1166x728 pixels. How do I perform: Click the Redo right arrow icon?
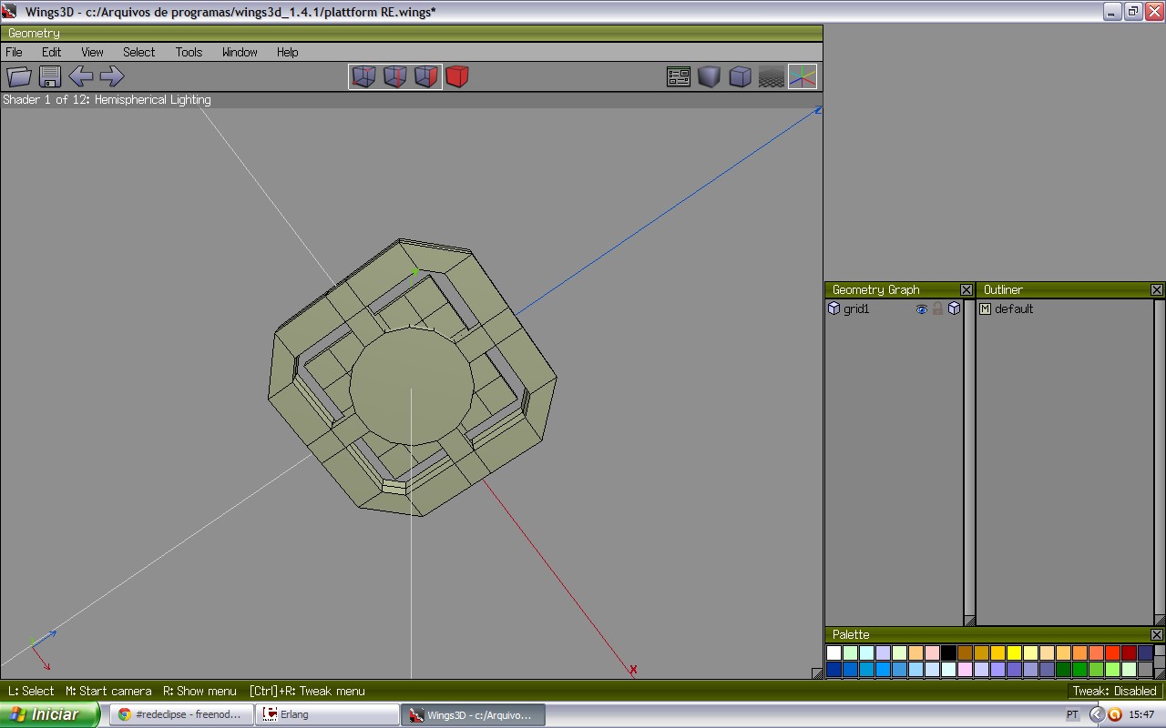click(112, 77)
